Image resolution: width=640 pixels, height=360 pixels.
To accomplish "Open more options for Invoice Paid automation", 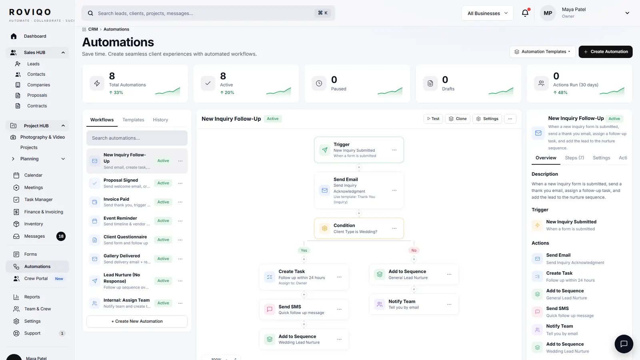I will (180, 202).
